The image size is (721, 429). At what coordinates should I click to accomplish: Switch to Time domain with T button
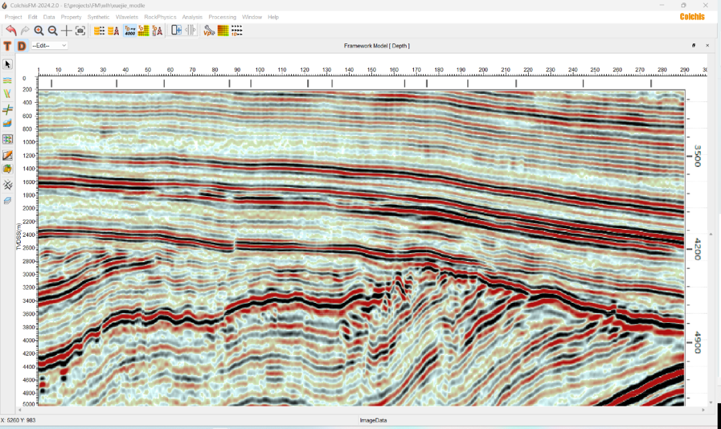click(7, 45)
